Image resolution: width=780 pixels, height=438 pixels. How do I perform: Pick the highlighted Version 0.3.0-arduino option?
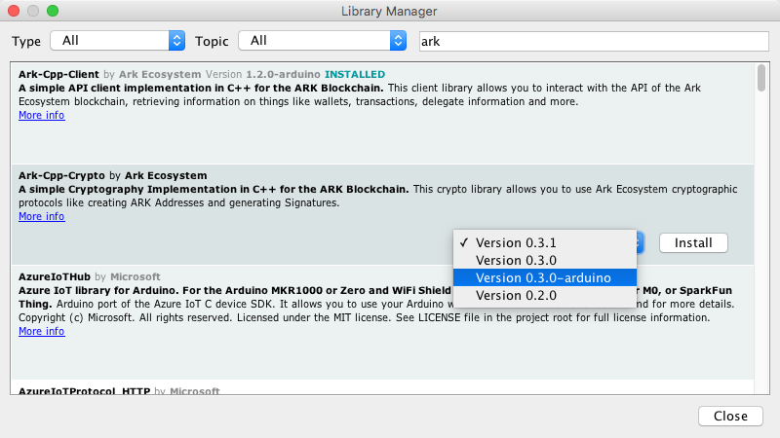coord(542,277)
